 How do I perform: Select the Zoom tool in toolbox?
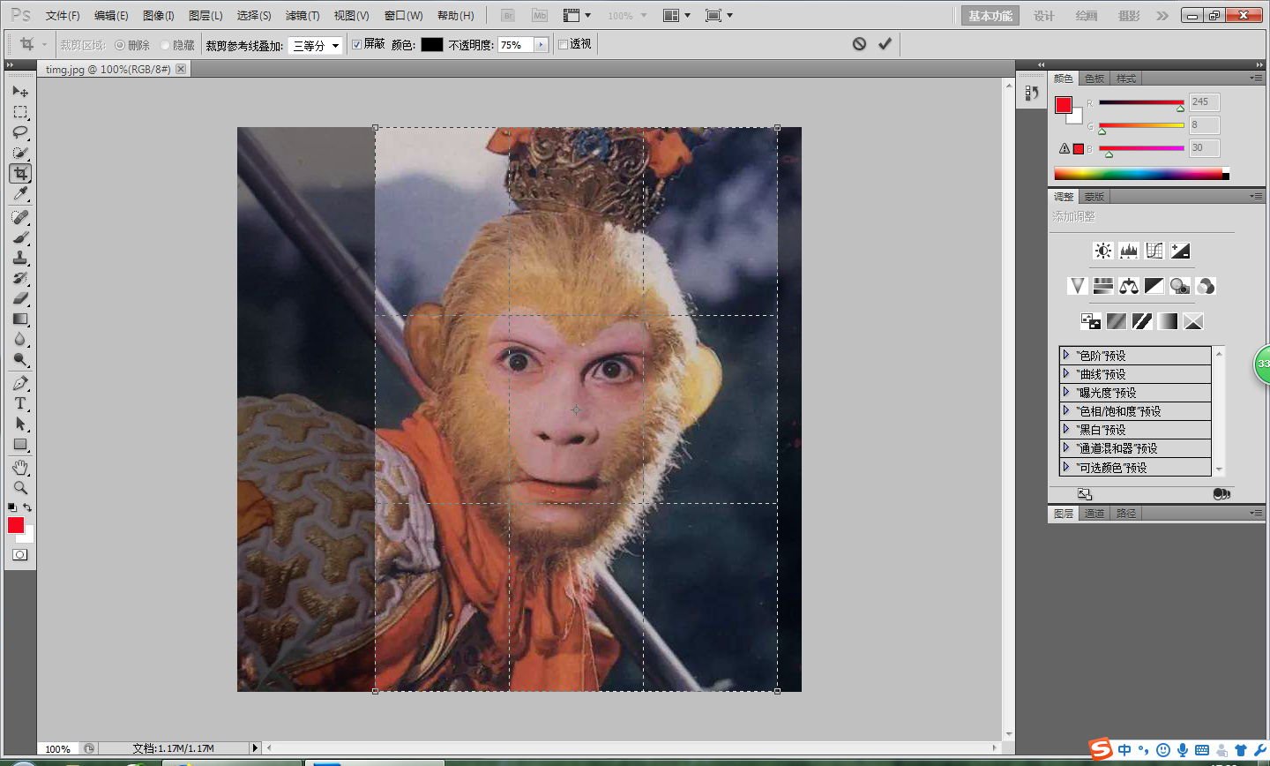coord(20,487)
